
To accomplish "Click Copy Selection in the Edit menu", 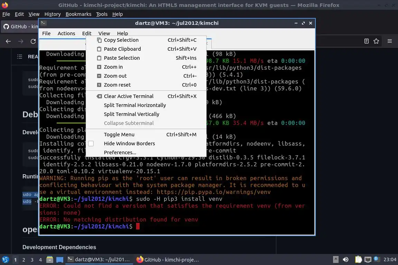I will click(146, 40).
